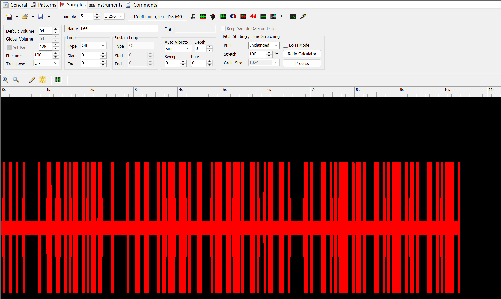
Task: Click the Silence flat-line icon
Action: [263, 16]
